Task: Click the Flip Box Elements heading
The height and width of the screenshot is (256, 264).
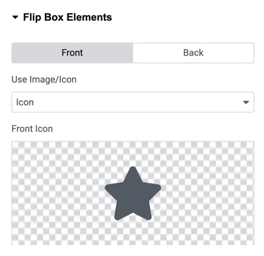Action: (x=67, y=17)
